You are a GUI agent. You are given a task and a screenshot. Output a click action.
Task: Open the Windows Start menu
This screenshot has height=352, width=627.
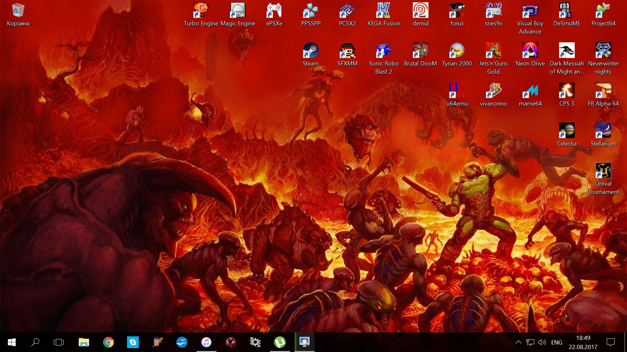[12, 342]
